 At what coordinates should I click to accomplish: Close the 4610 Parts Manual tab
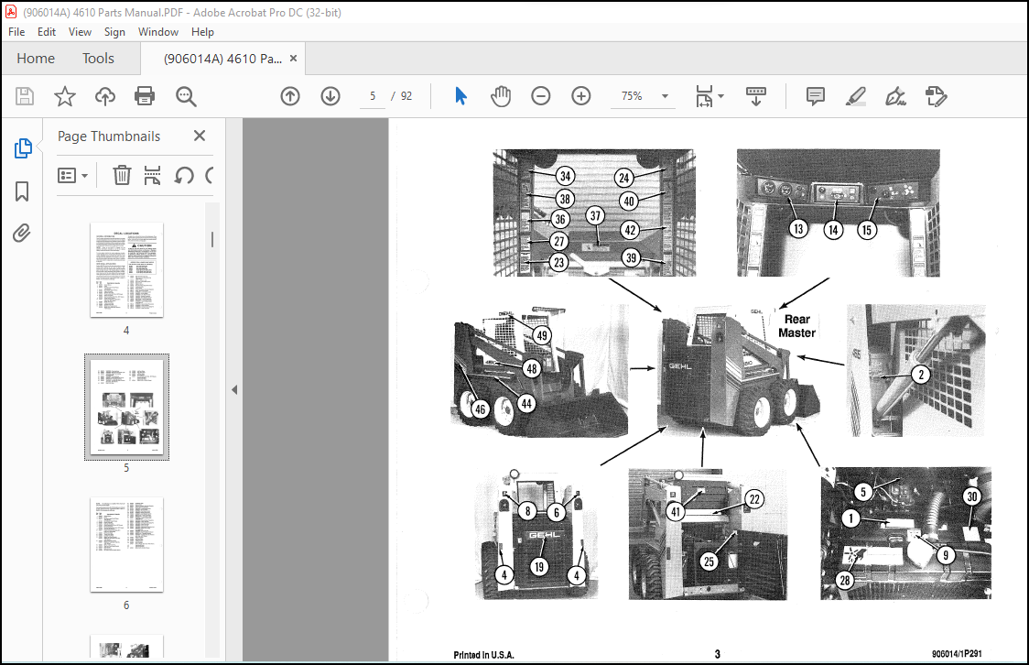pyautogui.click(x=293, y=59)
